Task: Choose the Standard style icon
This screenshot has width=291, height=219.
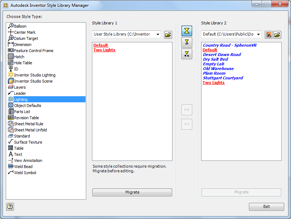Action: [x=11, y=136]
